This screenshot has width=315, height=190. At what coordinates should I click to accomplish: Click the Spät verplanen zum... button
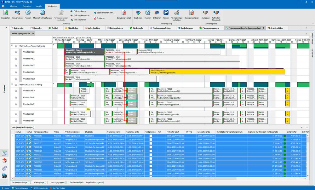click(x=104, y=13)
